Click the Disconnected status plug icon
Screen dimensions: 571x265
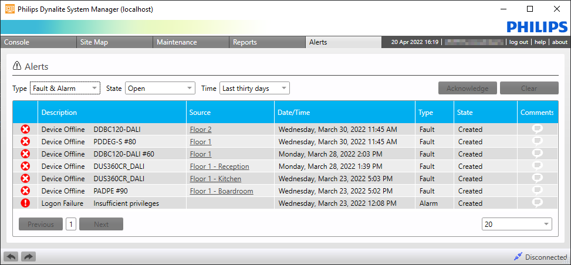pyautogui.click(x=518, y=256)
